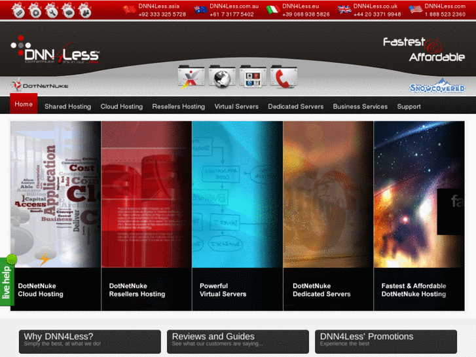The width and height of the screenshot is (476, 357).
Task: Click the China flag icon
Action: coord(130,9)
